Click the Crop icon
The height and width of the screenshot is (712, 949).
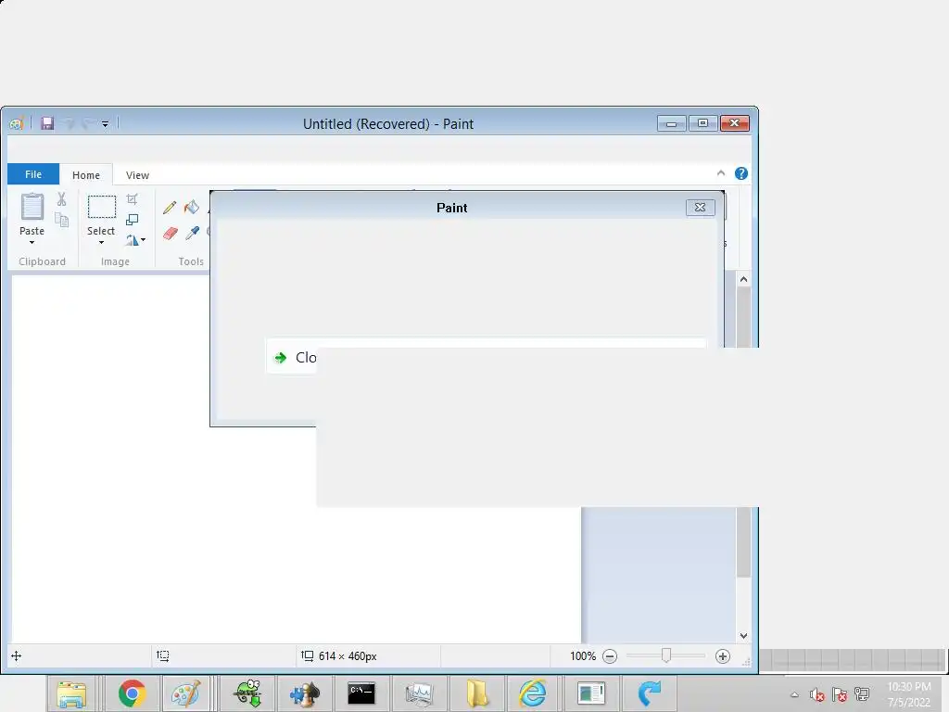point(132,199)
